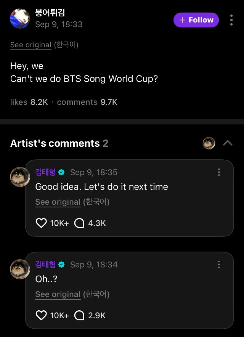Tap the verified badge on the 18:34 comment
The height and width of the screenshot is (337, 244).
click(x=61, y=265)
